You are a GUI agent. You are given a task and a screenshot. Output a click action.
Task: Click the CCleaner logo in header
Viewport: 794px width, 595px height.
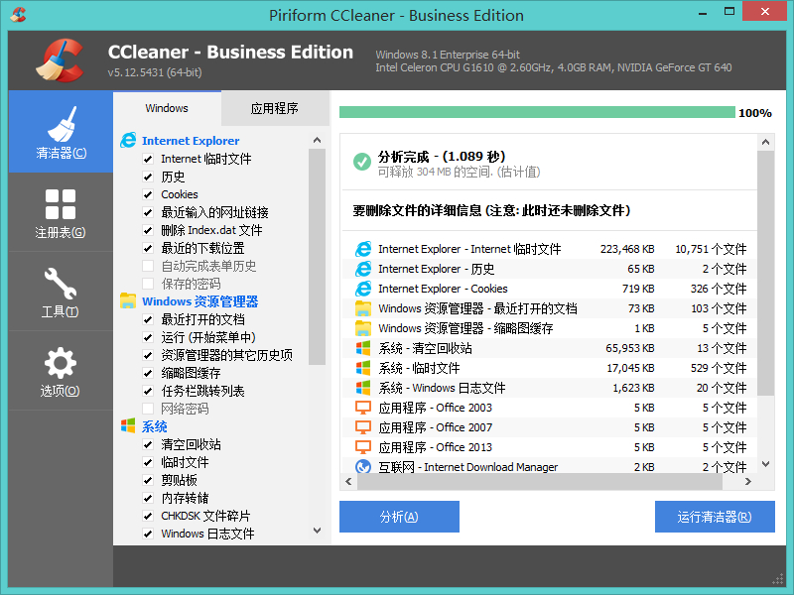[61, 60]
